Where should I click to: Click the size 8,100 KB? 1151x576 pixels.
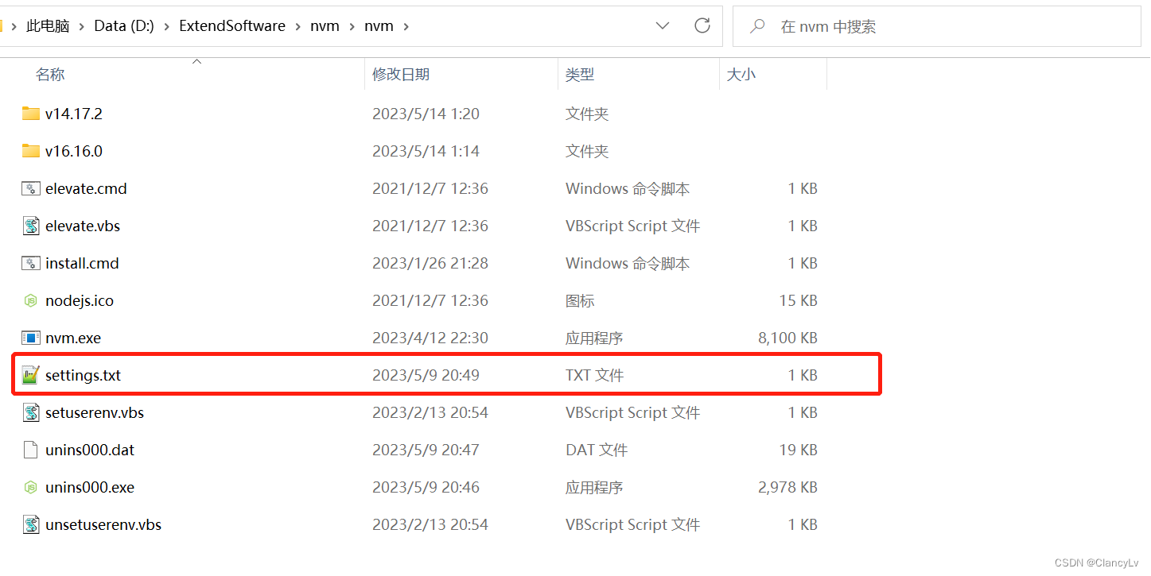tap(787, 338)
